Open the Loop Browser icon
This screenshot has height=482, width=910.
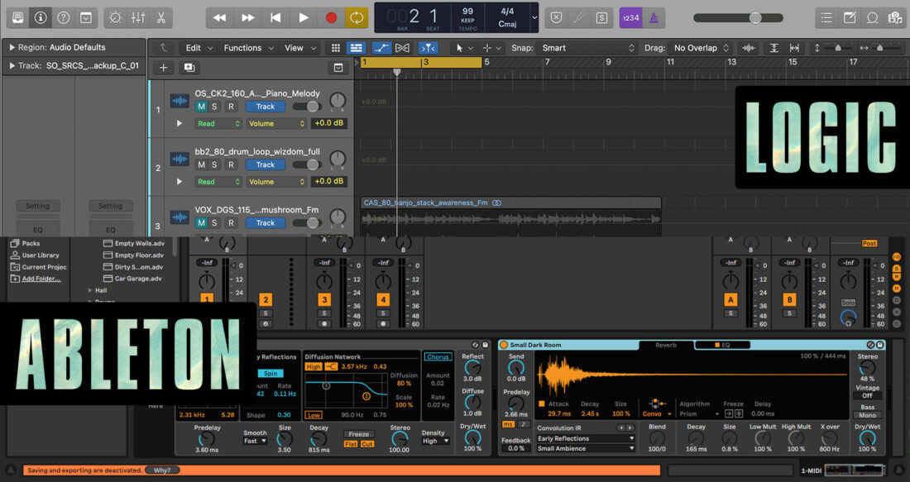tap(872, 17)
